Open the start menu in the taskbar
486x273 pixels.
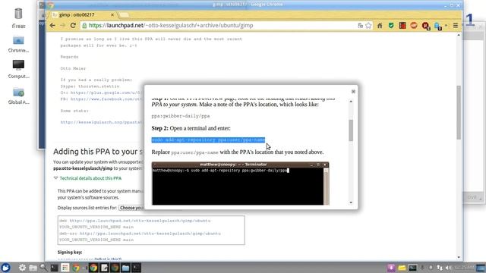[x=5, y=268]
